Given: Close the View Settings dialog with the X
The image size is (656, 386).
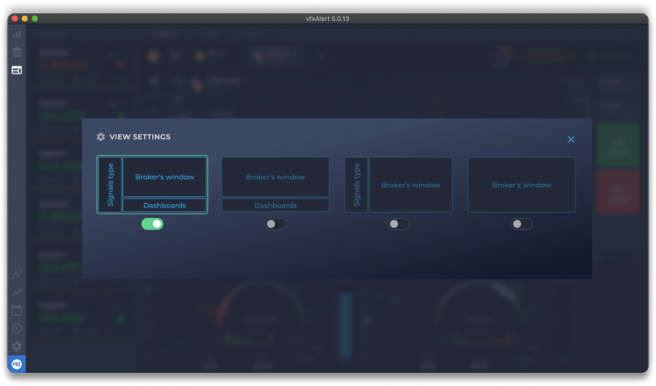Looking at the screenshot, I should [571, 139].
